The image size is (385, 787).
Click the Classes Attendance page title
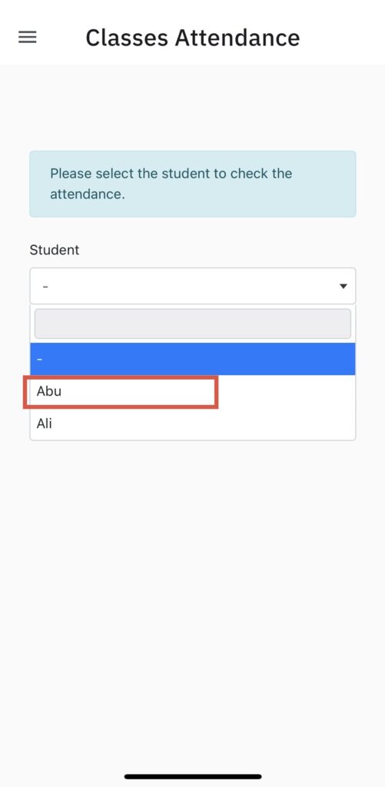tap(193, 38)
